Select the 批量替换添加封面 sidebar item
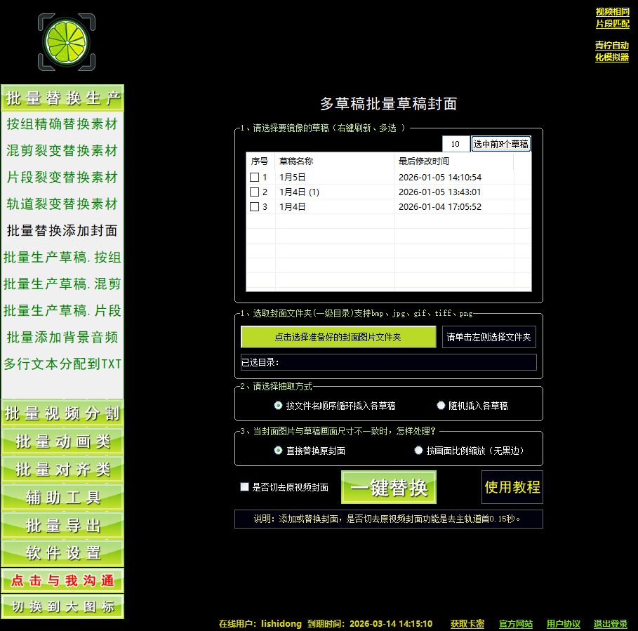638x631 pixels. pos(62,230)
